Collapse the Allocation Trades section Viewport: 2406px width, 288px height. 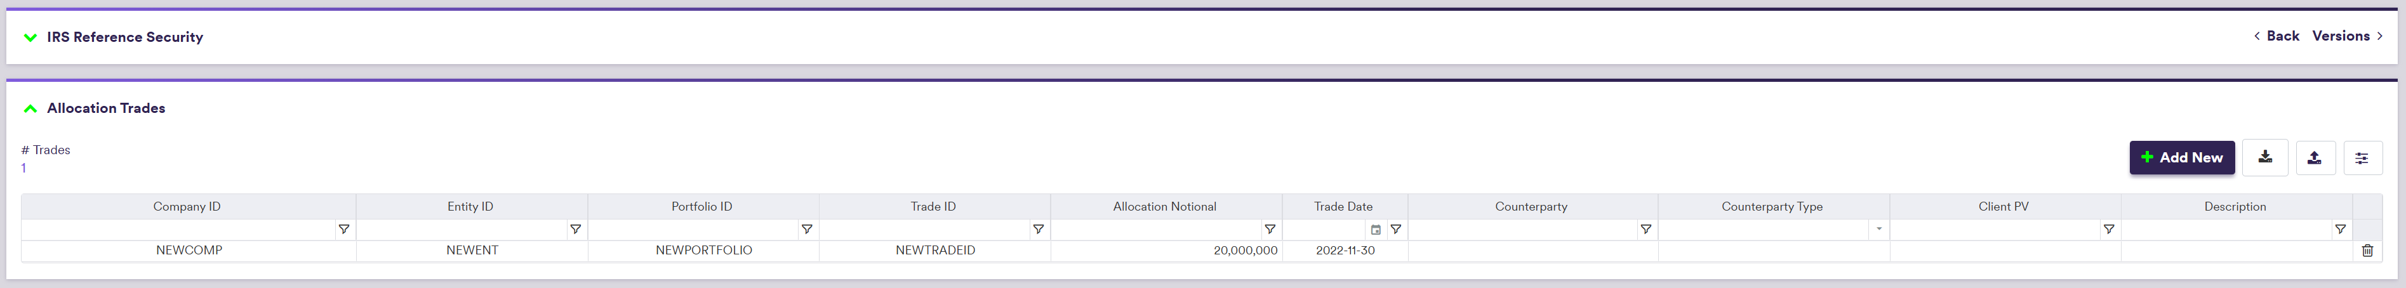pyautogui.click(x=31, y=108)
